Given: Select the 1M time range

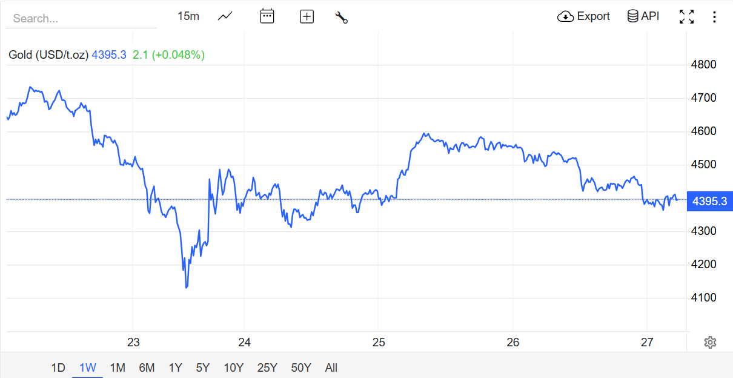Looking at the screenshot, I should pos(118,367).
